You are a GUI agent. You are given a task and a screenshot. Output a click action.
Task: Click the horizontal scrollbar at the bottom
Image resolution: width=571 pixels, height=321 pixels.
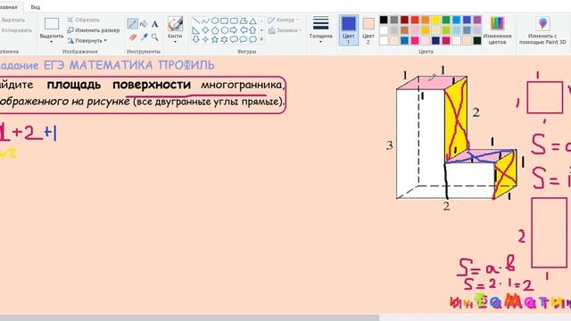tap(189, 317)
